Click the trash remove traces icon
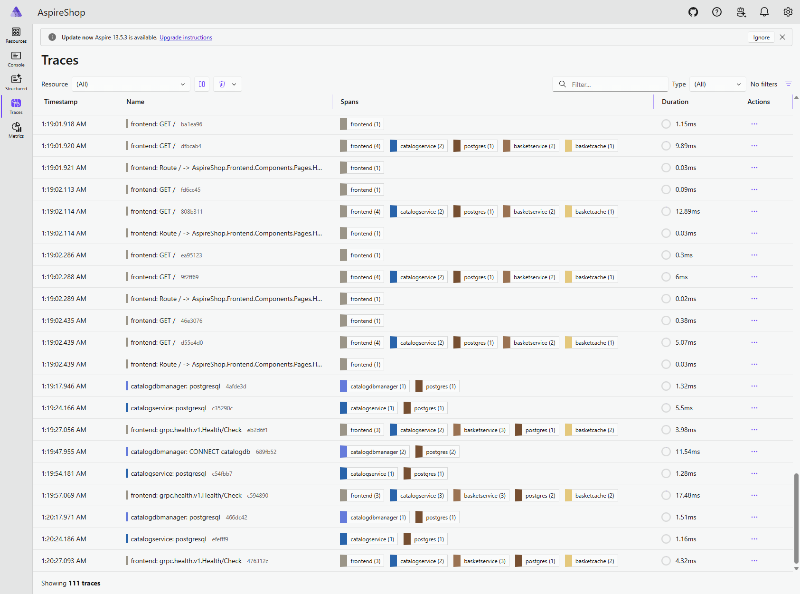The image size is (800, 594). pos(222,84)
